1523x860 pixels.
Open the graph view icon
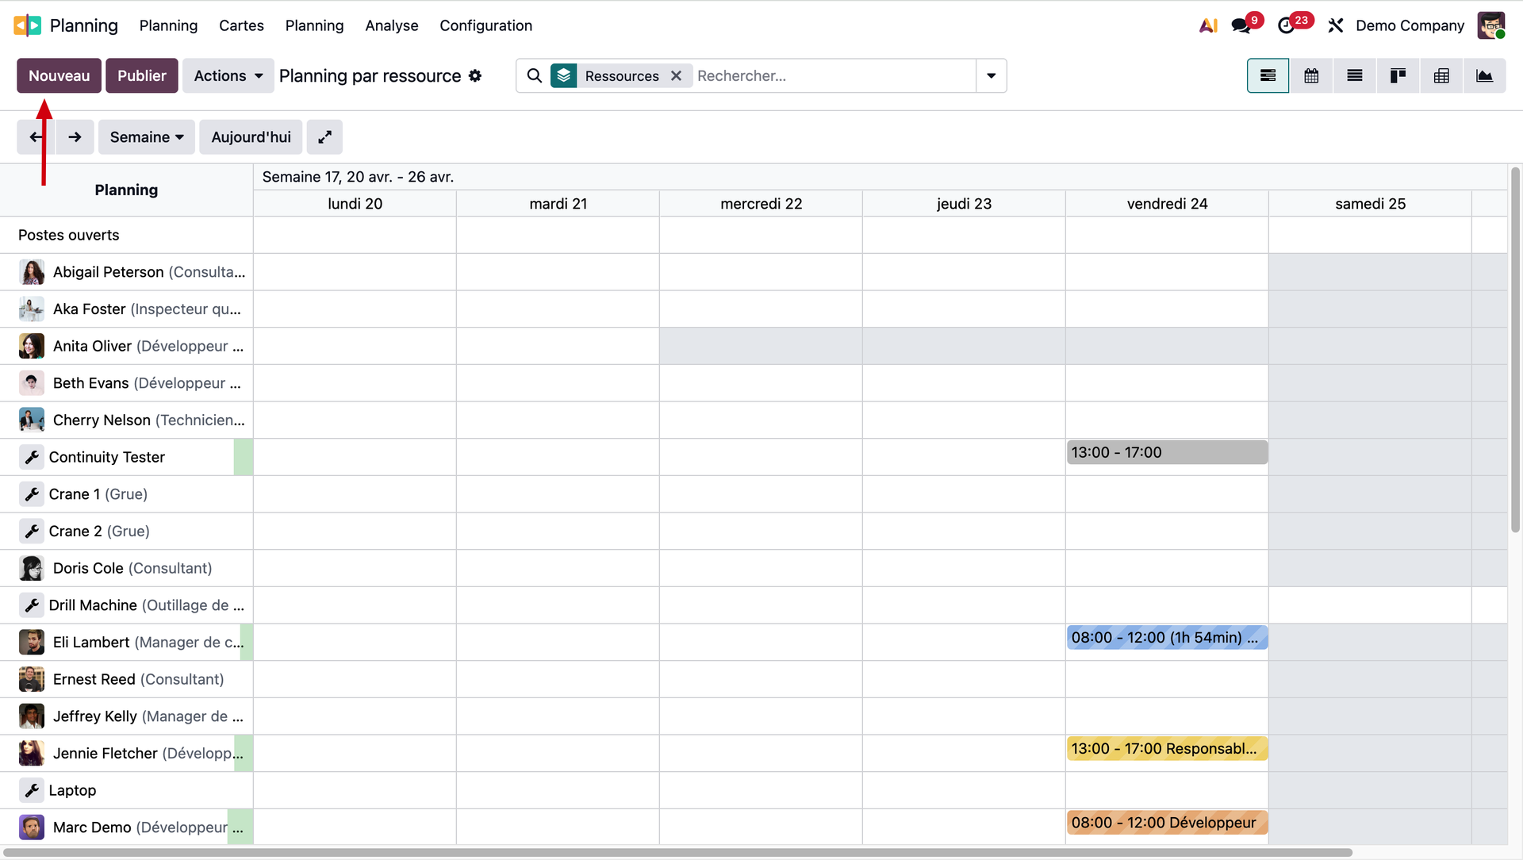1484,76
